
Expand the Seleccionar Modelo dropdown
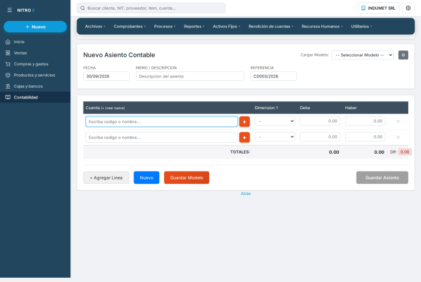pyautogui.click(x=362, y=55)
